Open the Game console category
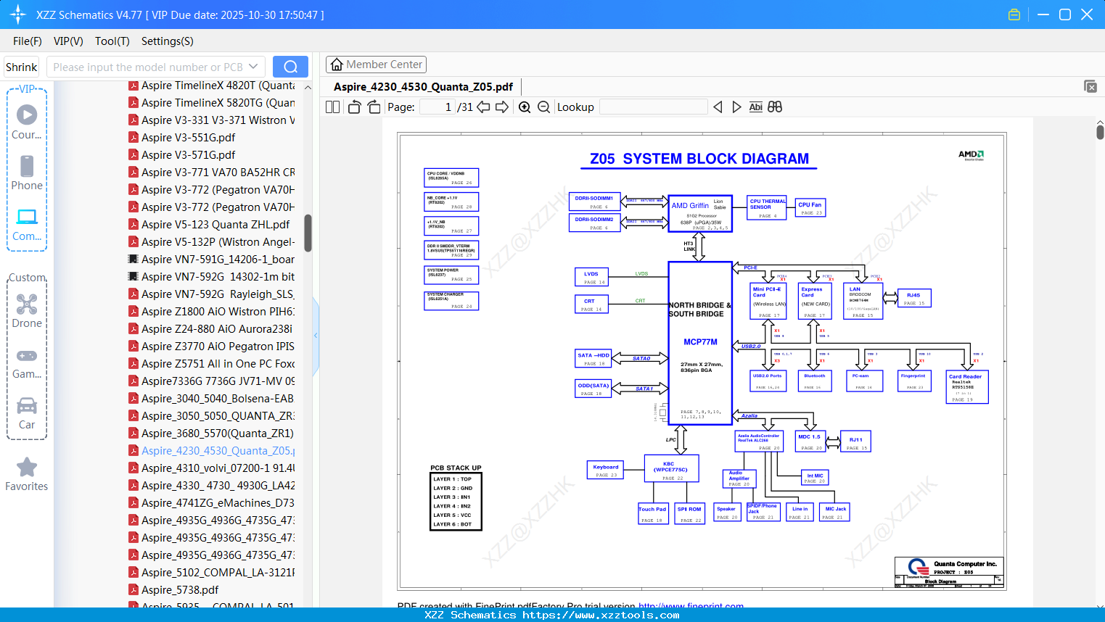The height and width of the screenshot is (622, 1105). pyautogui.click(x=27, y=362)
